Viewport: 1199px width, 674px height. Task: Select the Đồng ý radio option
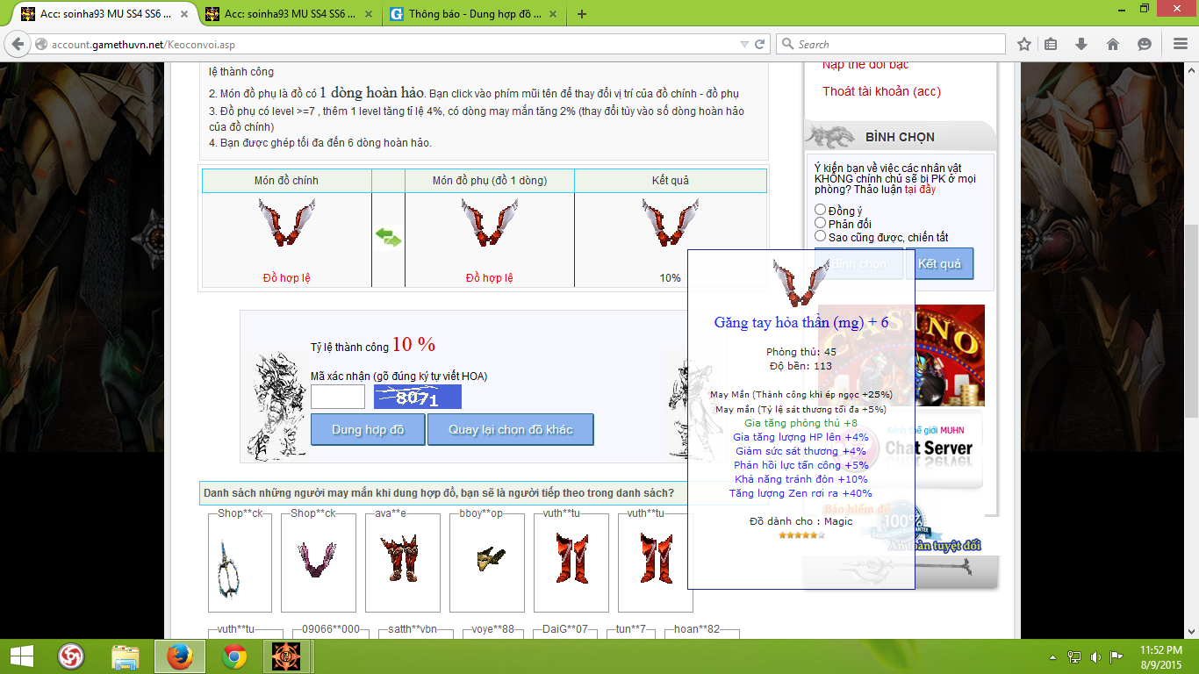[821, 210]
